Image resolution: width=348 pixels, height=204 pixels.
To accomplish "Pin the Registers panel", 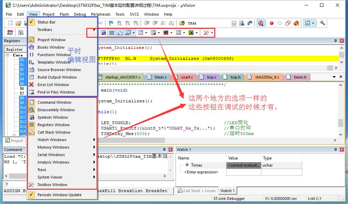I will coord(335,41).
